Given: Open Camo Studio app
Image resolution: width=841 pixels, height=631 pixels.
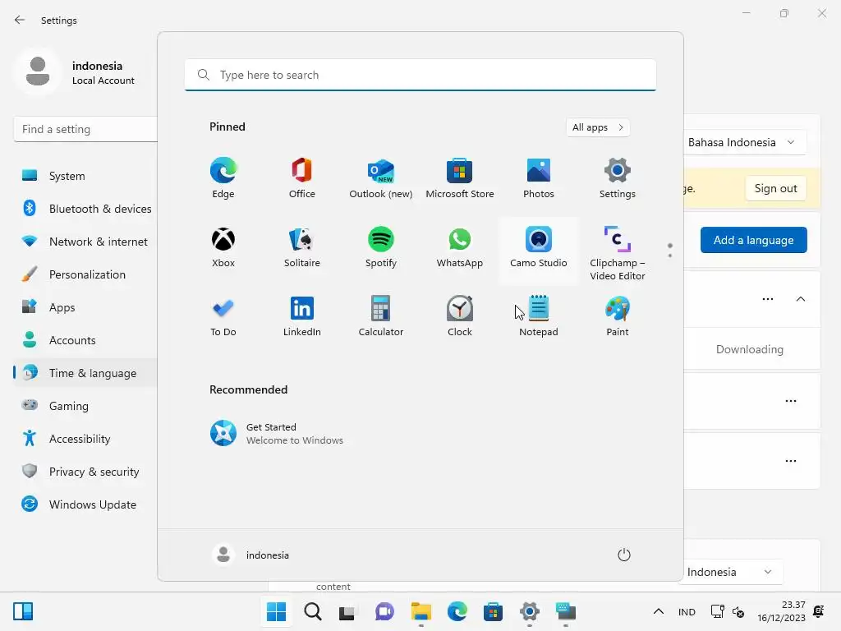Looking at the screenshot, I should click(539, 251).
